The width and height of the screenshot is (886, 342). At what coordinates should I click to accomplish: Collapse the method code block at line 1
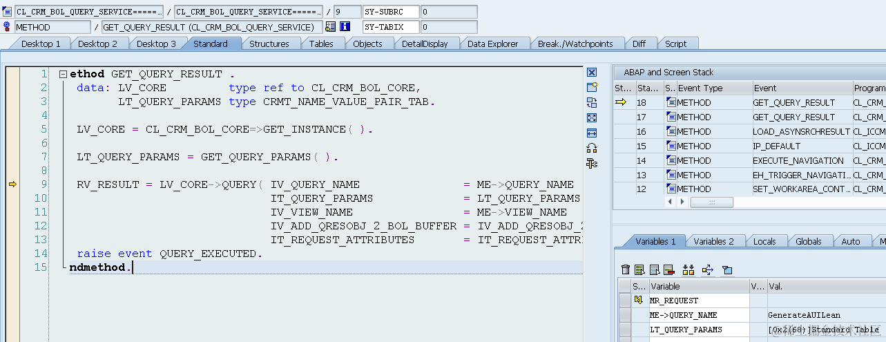click(63, 74)
